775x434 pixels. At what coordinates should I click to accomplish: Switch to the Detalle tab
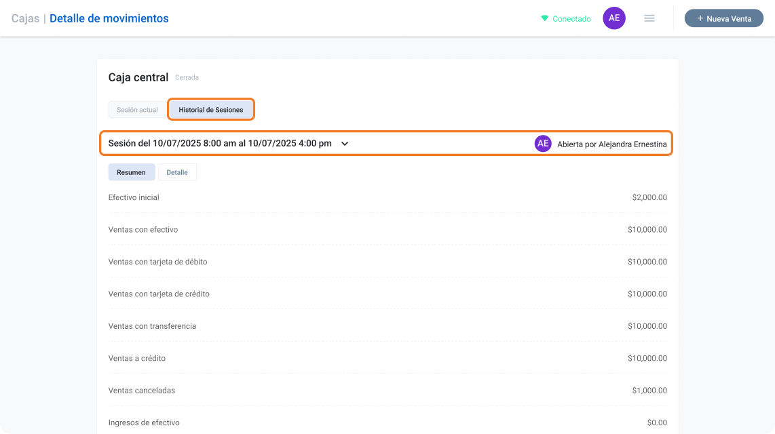pos(177,172)
